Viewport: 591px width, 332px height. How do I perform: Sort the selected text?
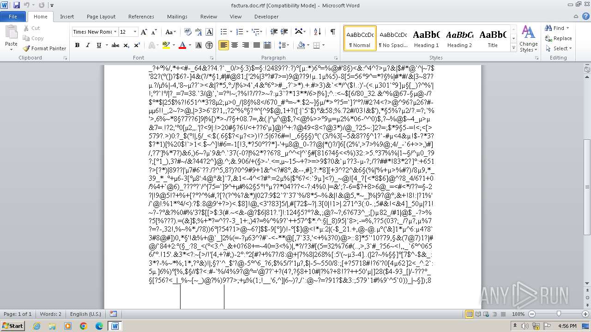317,32
